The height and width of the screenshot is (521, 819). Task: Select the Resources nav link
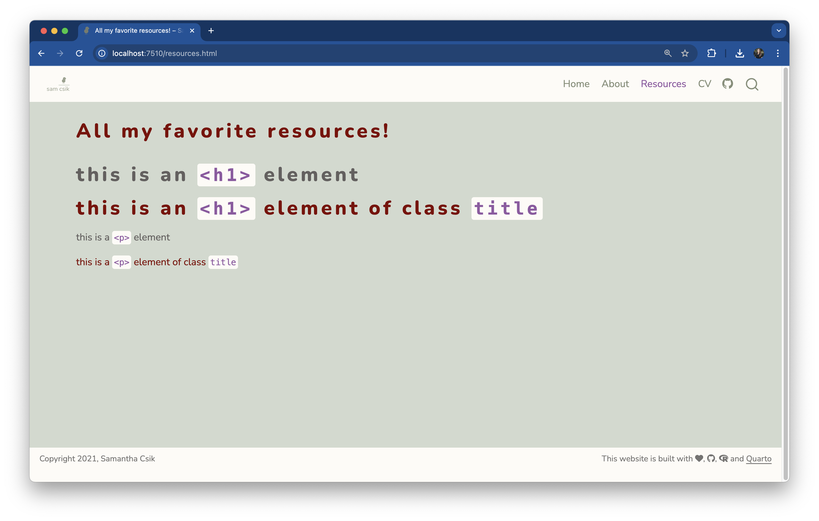coord(663,84)
